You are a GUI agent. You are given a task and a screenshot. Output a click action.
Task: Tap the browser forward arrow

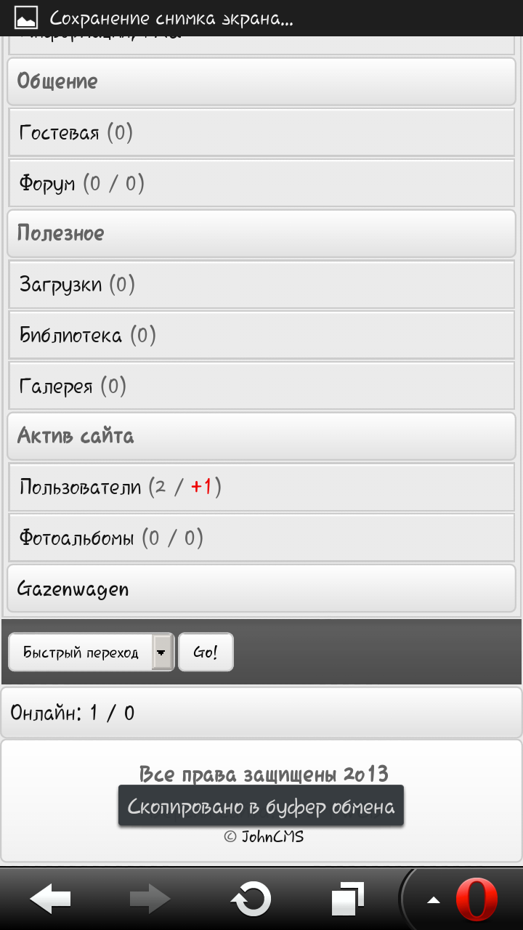click(150, 899)
